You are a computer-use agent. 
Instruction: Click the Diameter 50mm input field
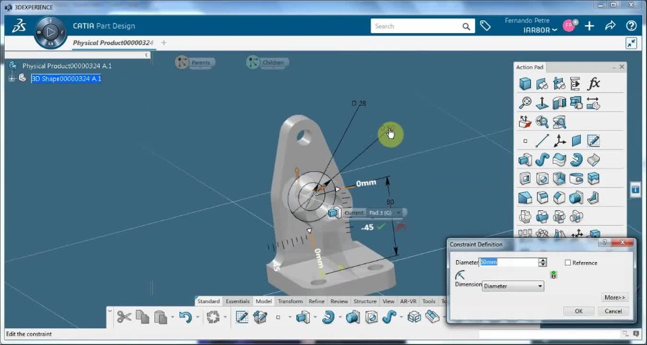509,262
